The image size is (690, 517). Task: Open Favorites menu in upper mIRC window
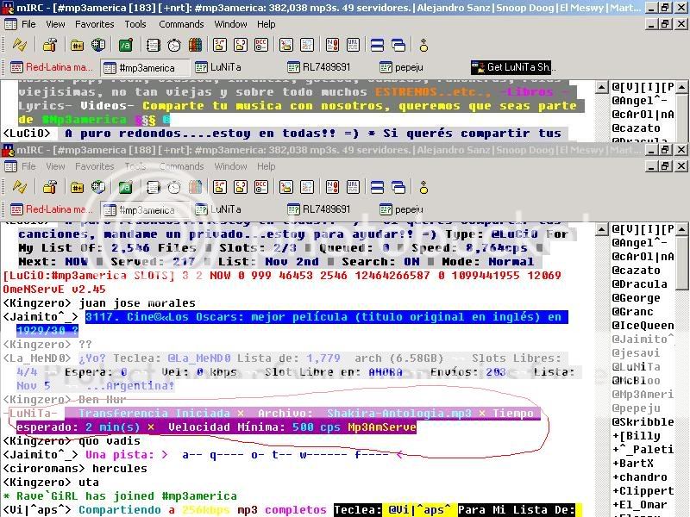click(x=95, y=24)
